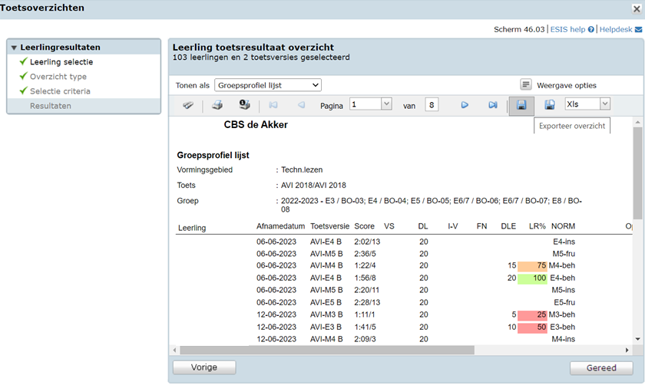645x385 pixels.
Task: Click the scroll left arrow of report
Action: point(175,350)
